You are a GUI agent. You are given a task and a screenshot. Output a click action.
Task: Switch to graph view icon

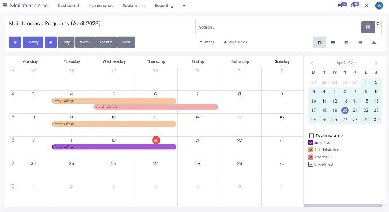tap(373, 42)
